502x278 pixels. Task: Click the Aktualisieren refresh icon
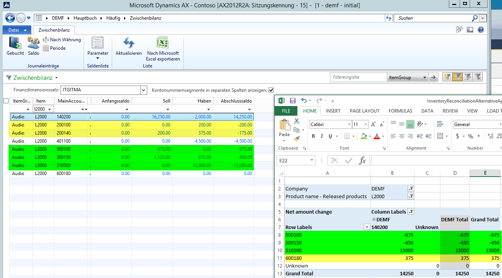click(x=129, y=45)
